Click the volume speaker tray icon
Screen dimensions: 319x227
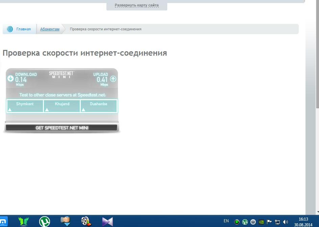click(286, 222)
